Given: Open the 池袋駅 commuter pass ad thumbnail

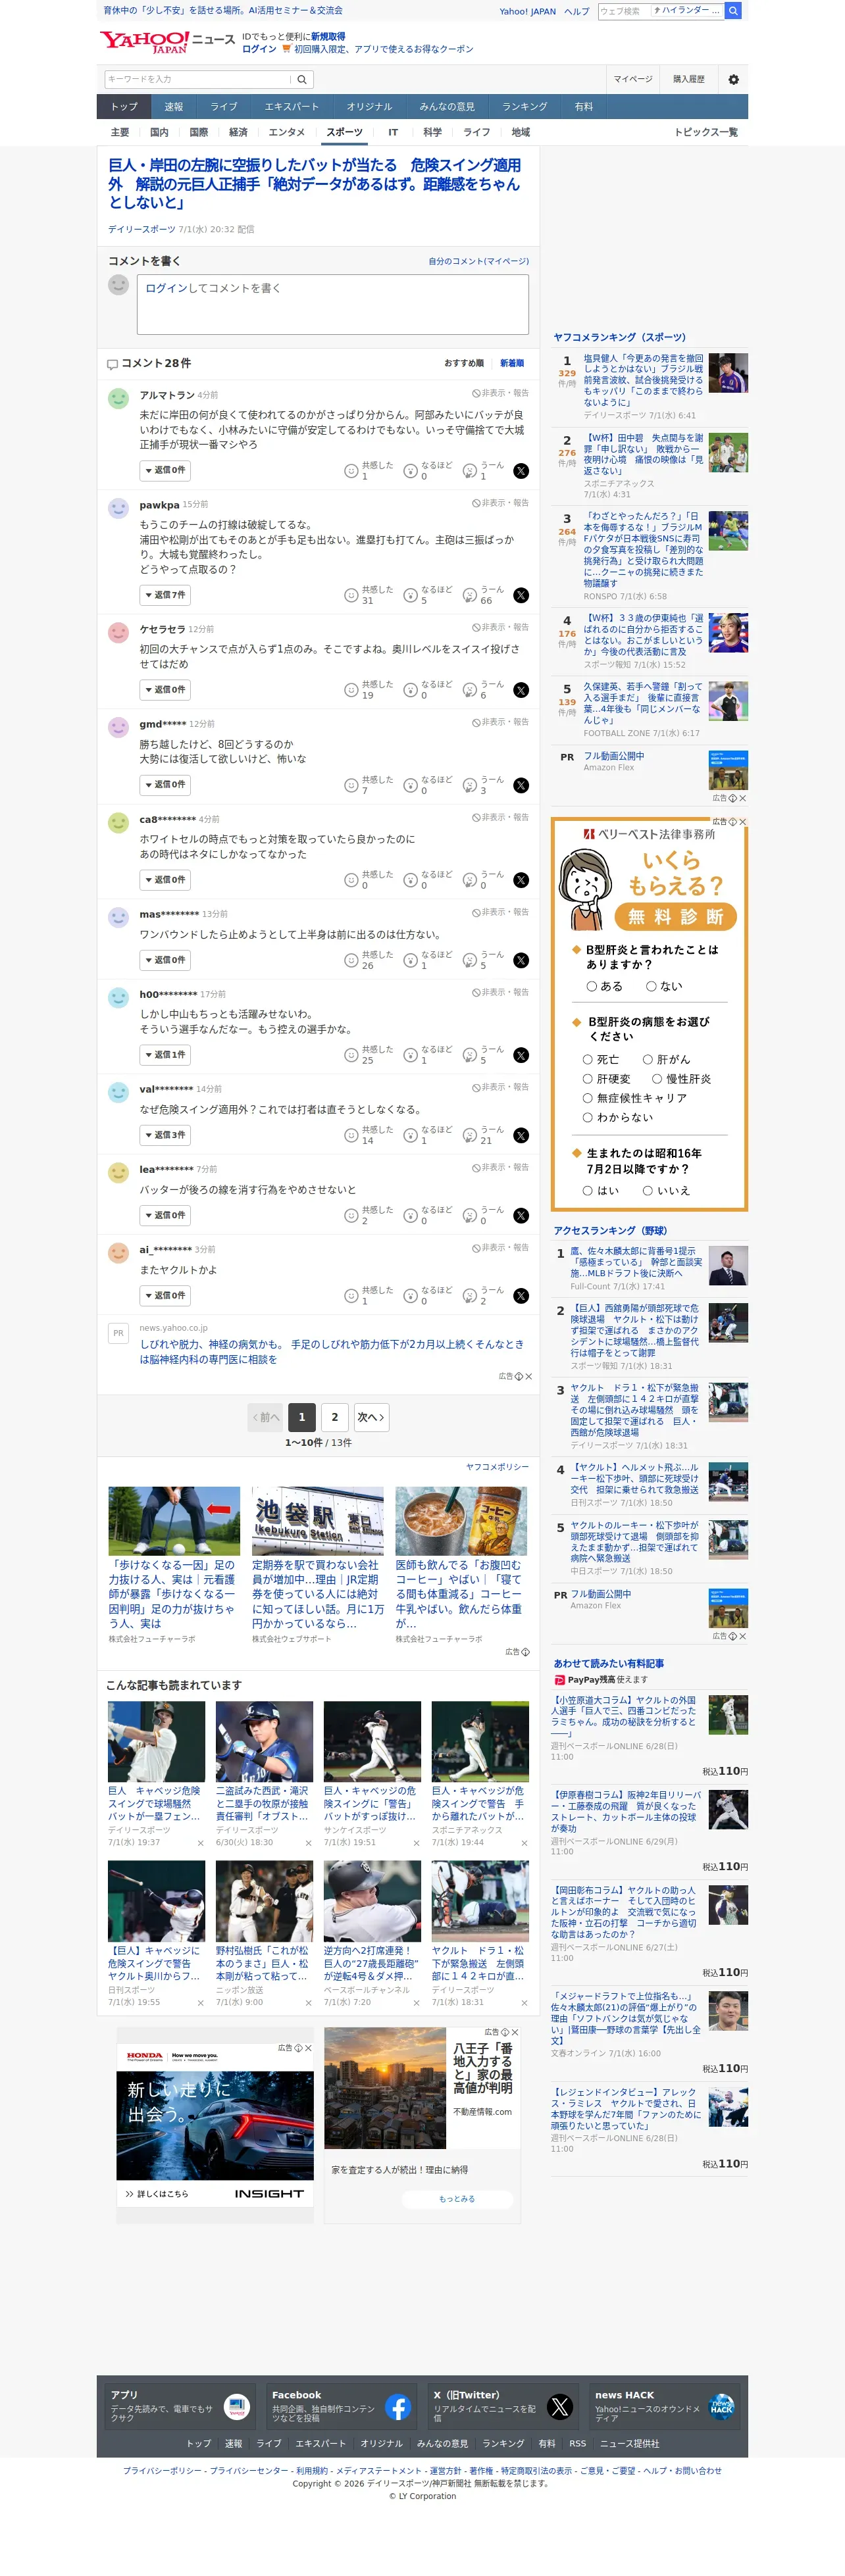Looking at the screenshot, I should (318, 1520).
